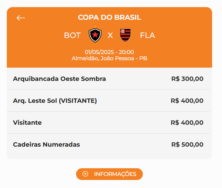Click the Visitante row R$ 400,00 price

click(187, 123)
